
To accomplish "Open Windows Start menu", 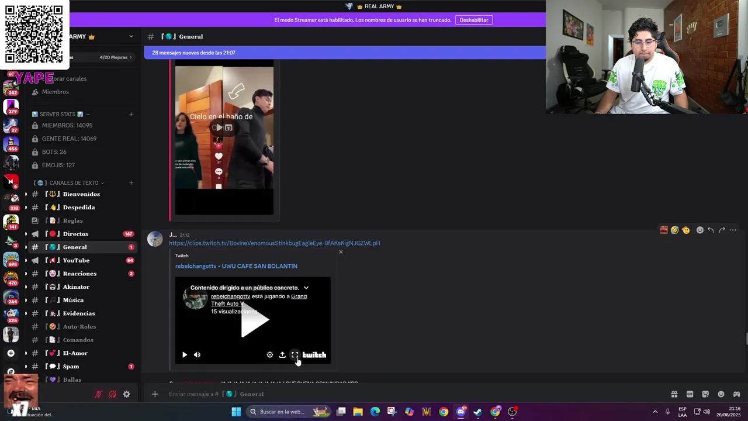I will [x=236, y=412].
